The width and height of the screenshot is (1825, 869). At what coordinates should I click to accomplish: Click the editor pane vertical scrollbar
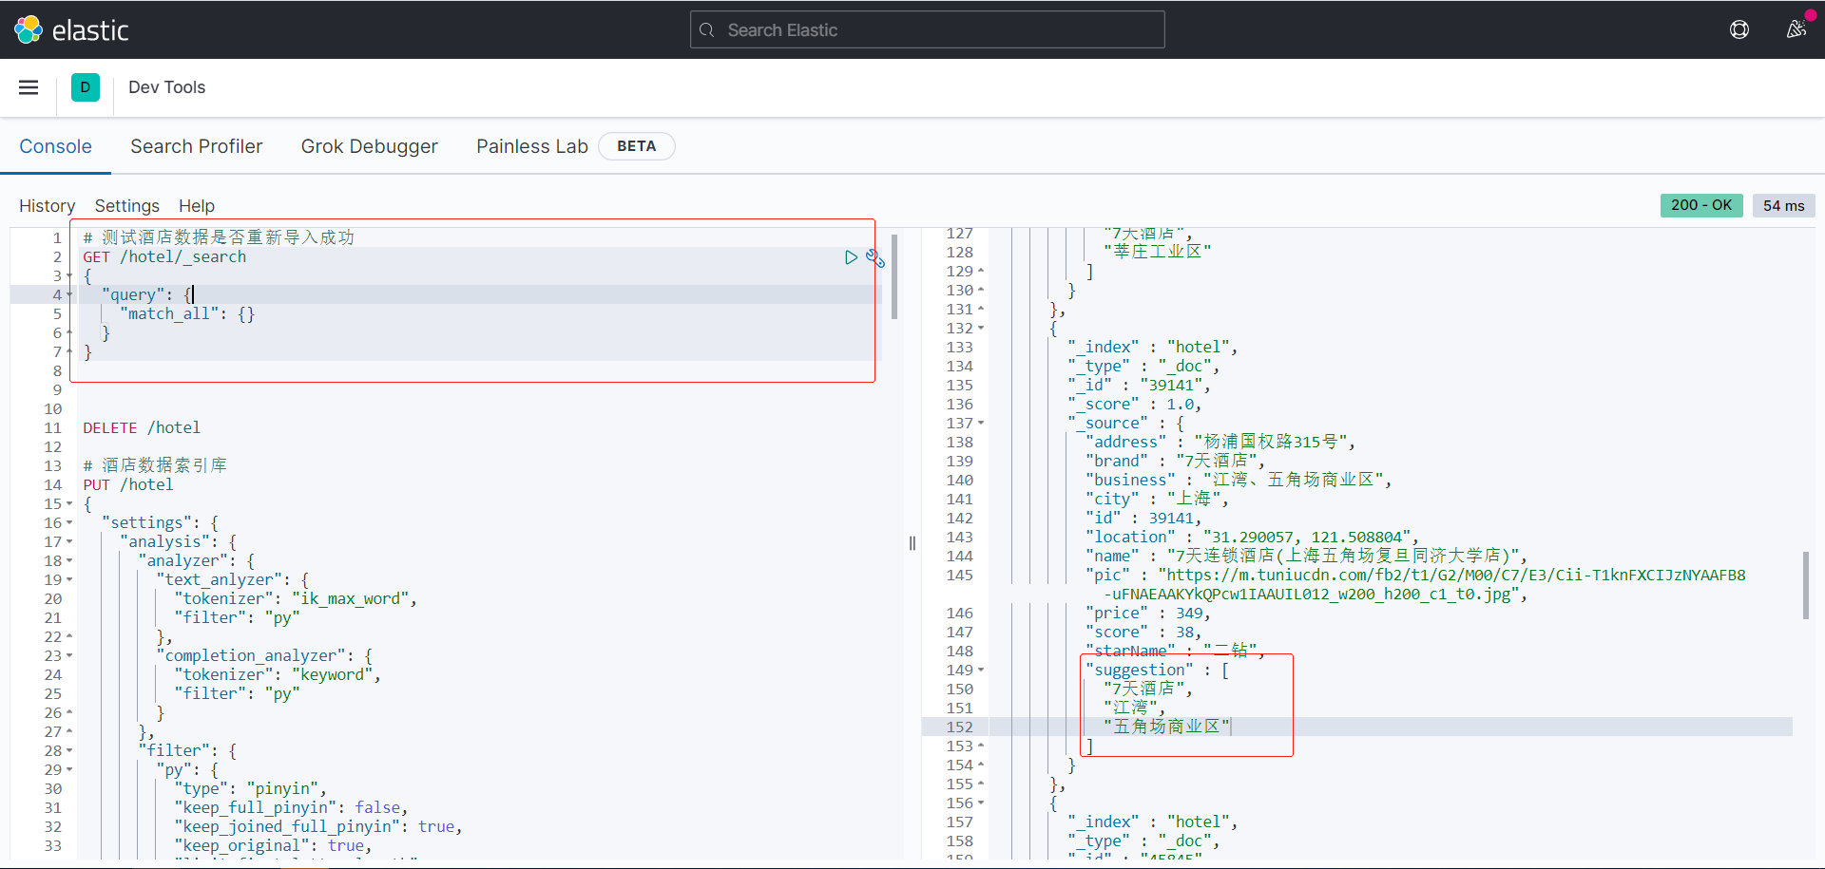[894, 275]
